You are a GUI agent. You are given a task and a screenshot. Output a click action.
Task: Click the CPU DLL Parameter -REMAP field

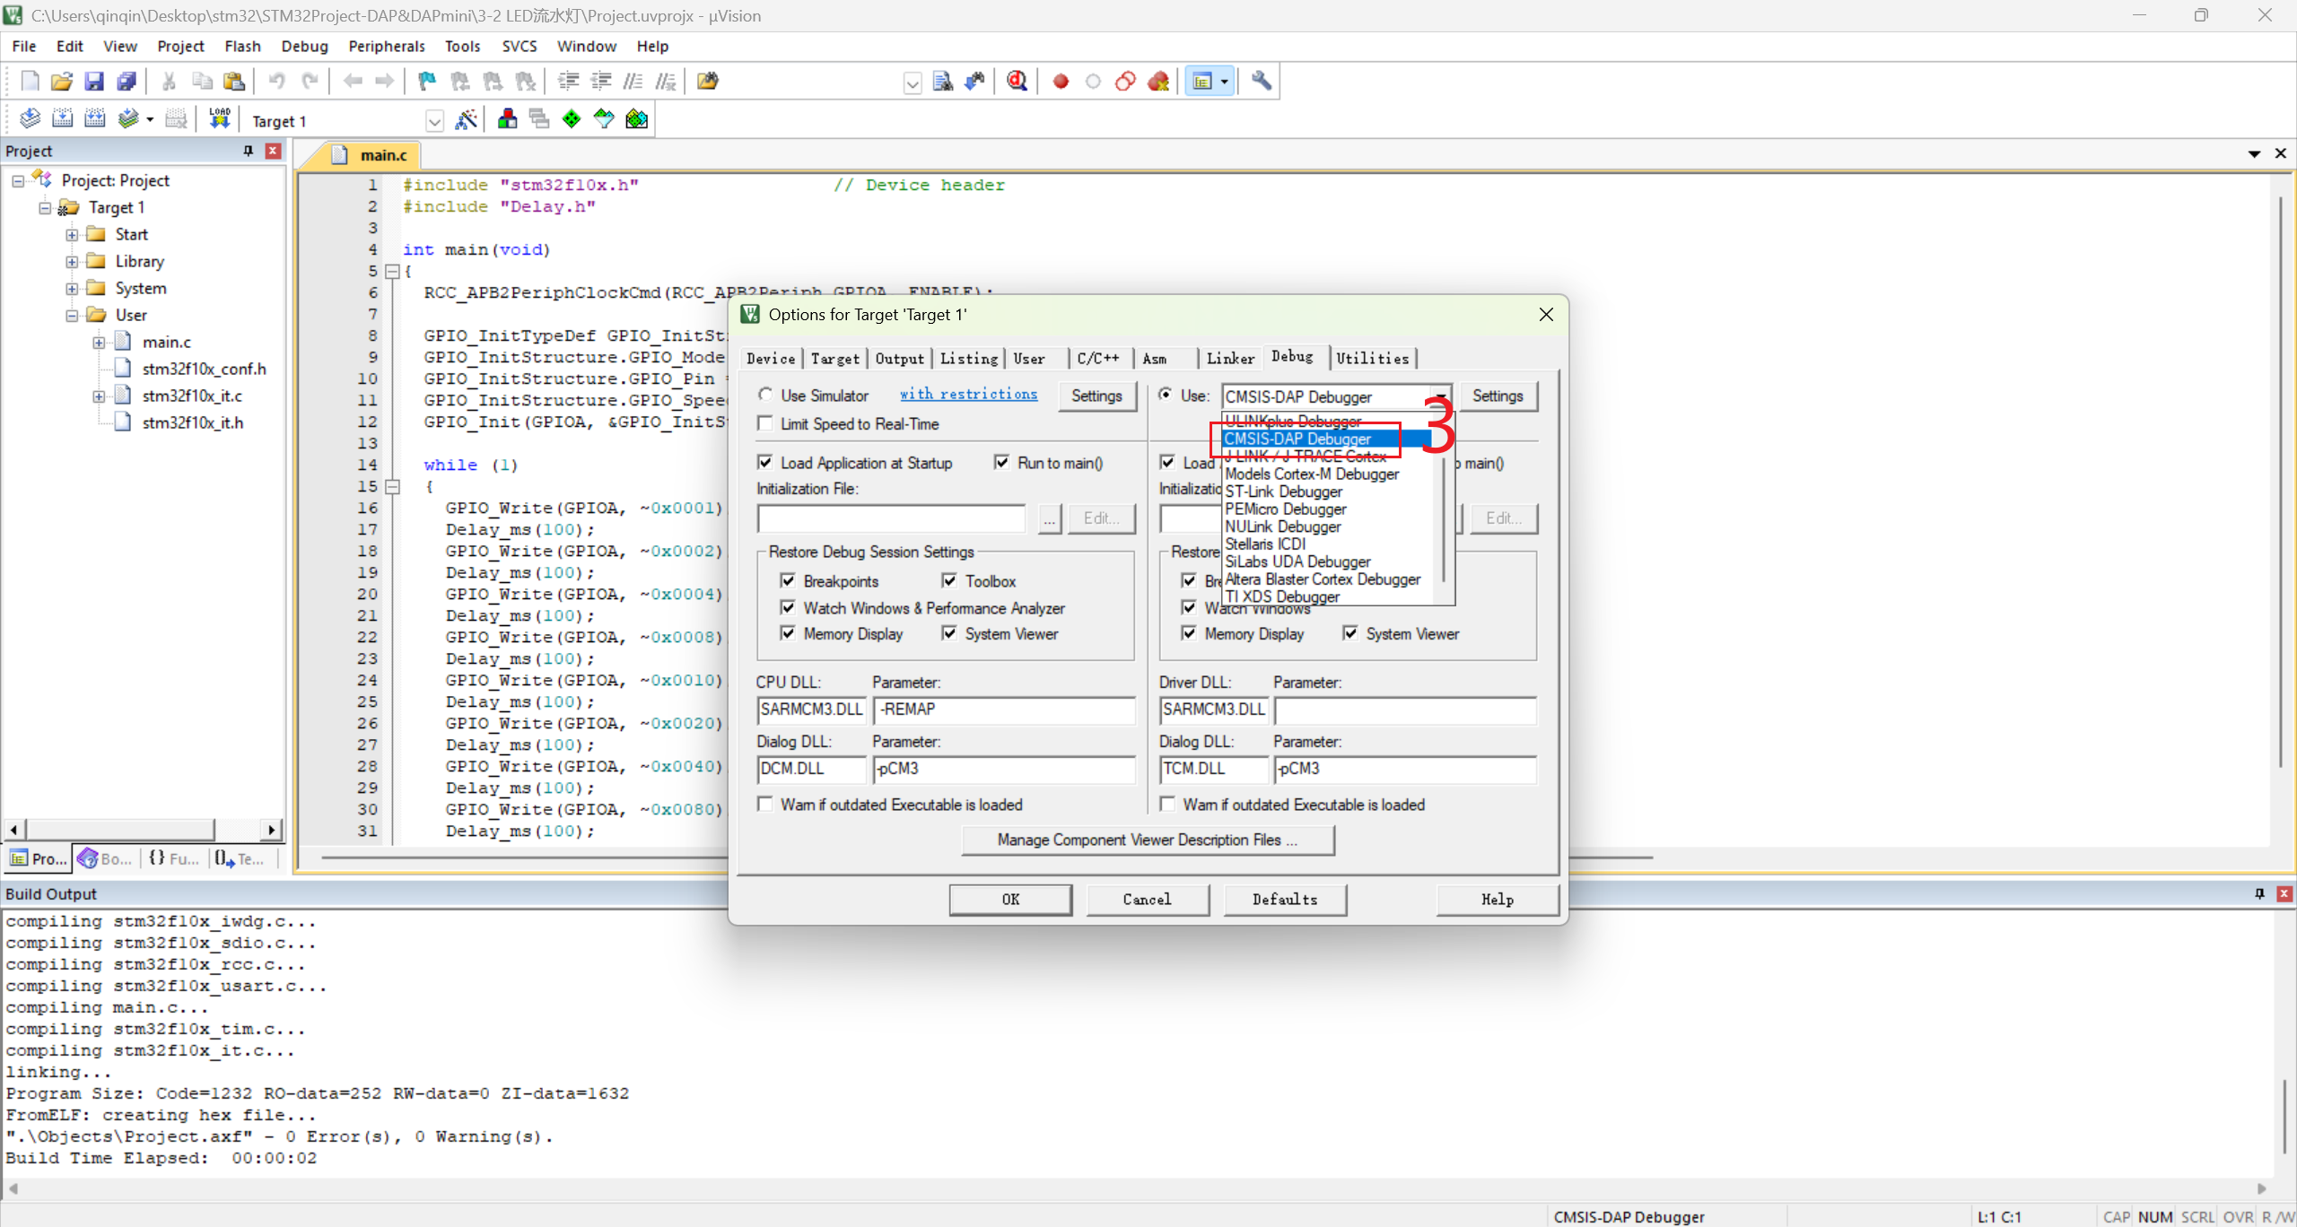point(1003,709)
